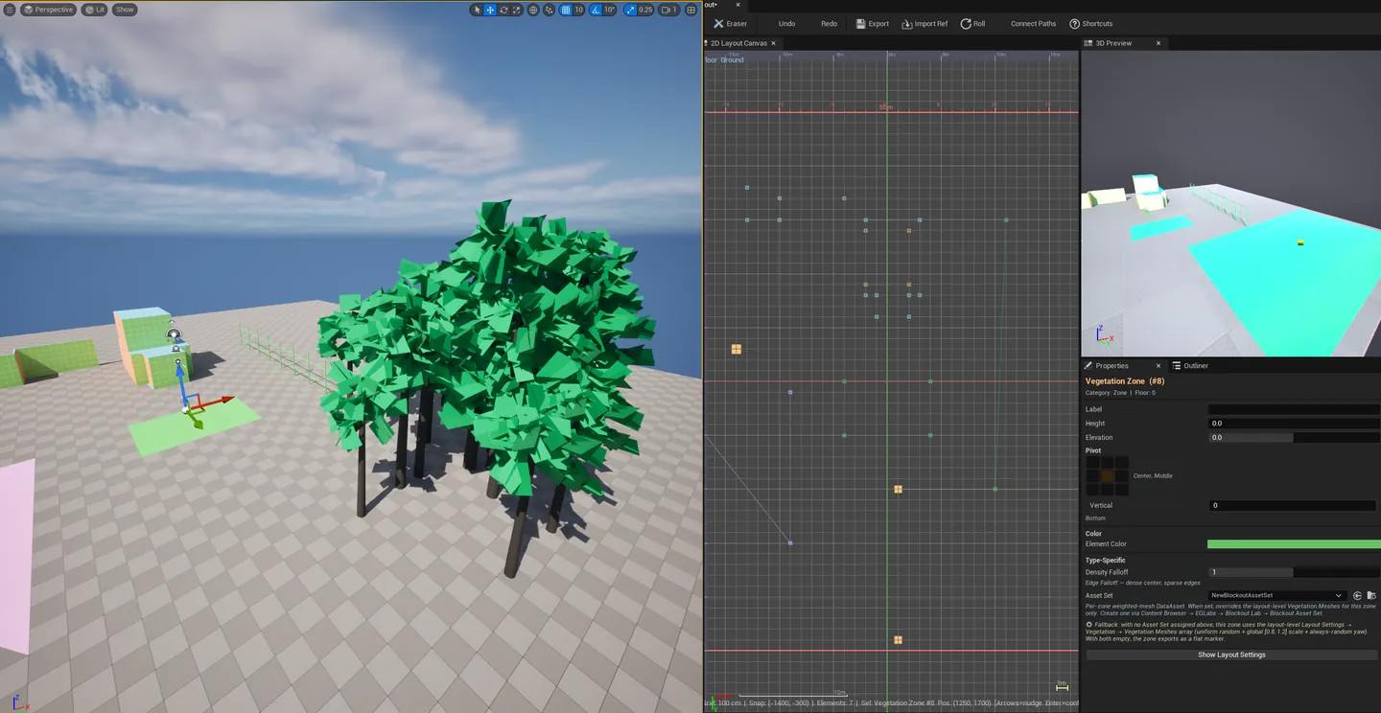Viewport: 1381px width, 713px height.
Task: Switch to the scale transform tool
Action: 517,10
